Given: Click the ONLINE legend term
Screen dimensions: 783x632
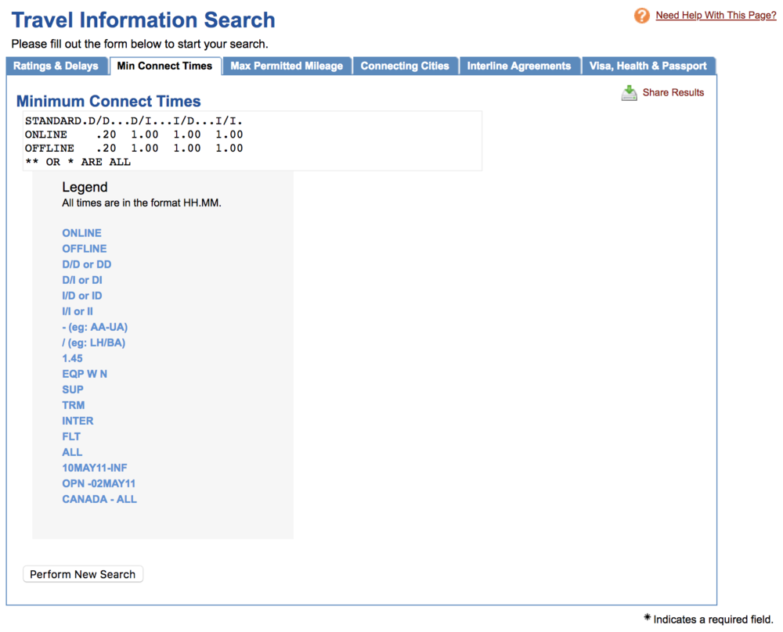Looking at the screenshot, I should (x=81, y=233).
